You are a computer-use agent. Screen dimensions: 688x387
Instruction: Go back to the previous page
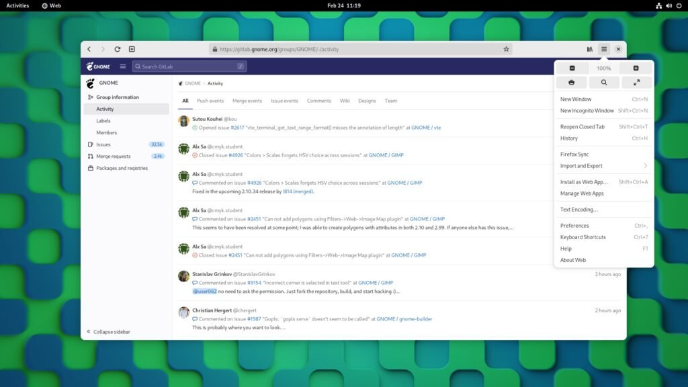click(89, 49)
